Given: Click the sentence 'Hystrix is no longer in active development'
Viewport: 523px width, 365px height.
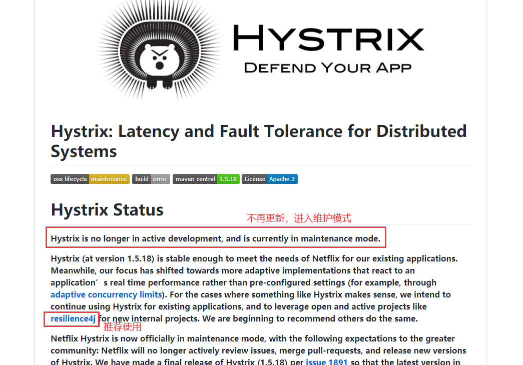Looking at the screenshot, I should pos(136,238).
